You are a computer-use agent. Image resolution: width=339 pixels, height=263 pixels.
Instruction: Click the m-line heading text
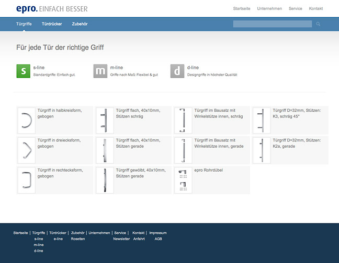tap(117, 67)
